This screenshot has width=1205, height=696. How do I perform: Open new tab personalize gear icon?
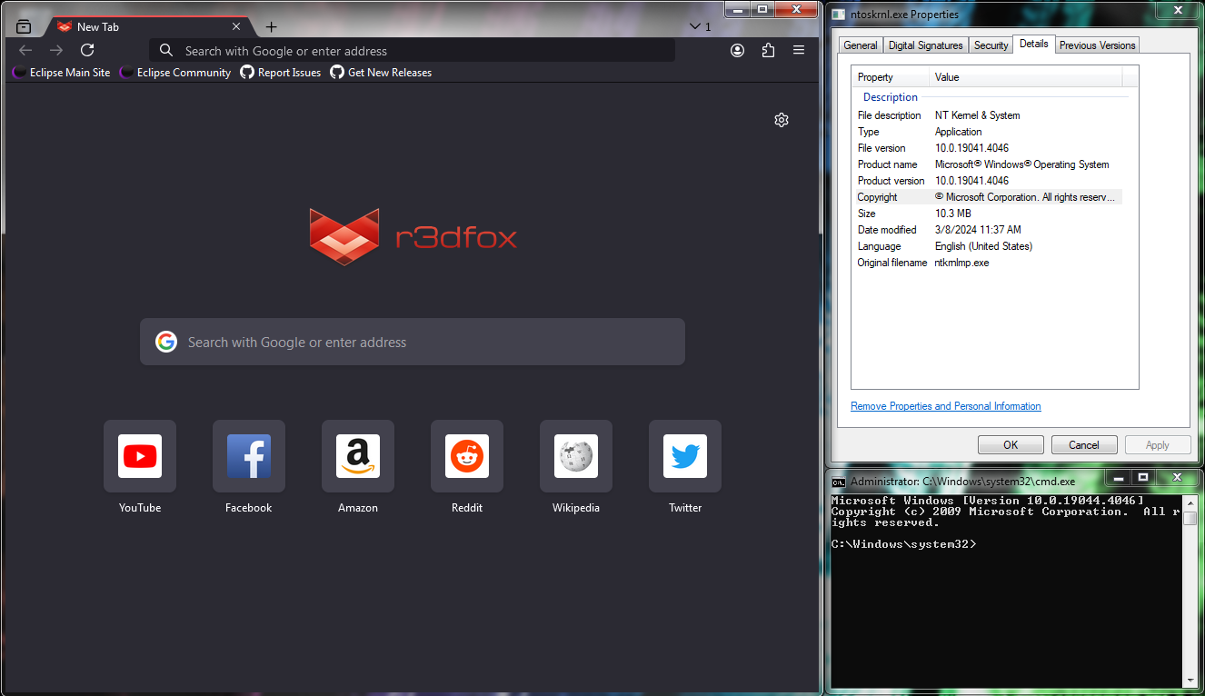782,120
